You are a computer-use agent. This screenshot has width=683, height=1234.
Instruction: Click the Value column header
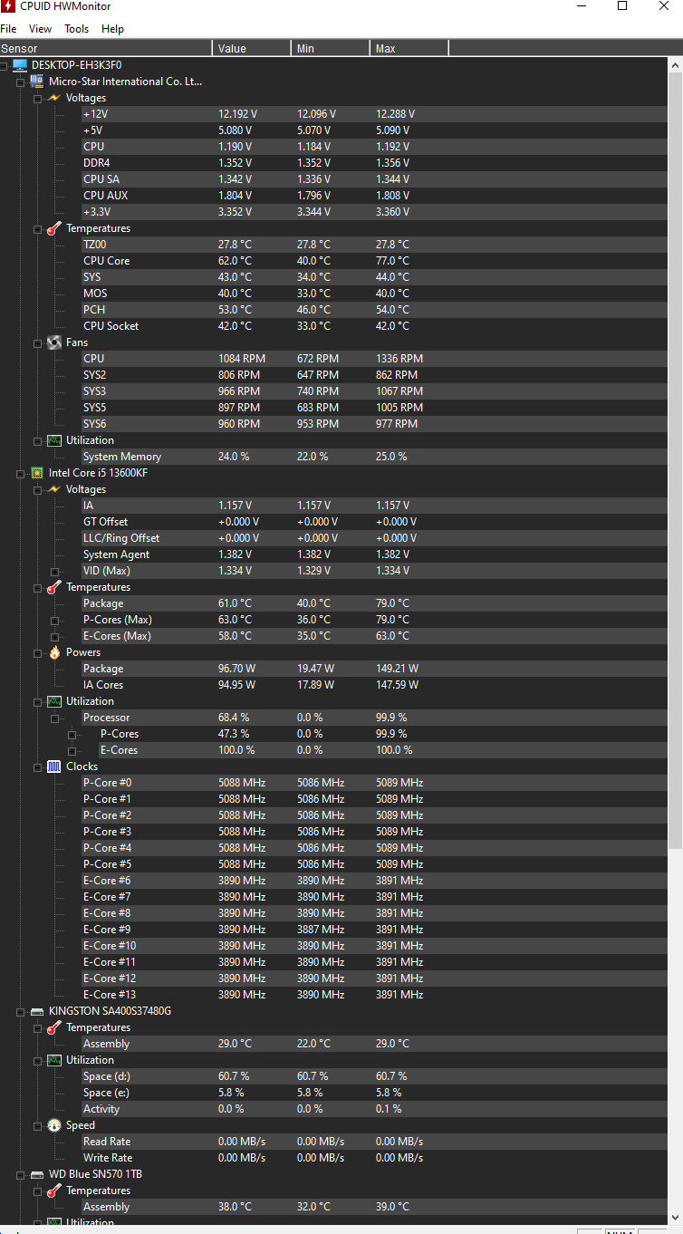tap(251, 48)
